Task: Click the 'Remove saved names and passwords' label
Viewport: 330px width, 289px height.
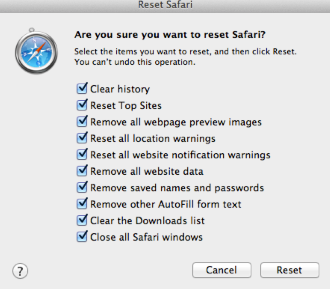Action: tap(177, 188)
